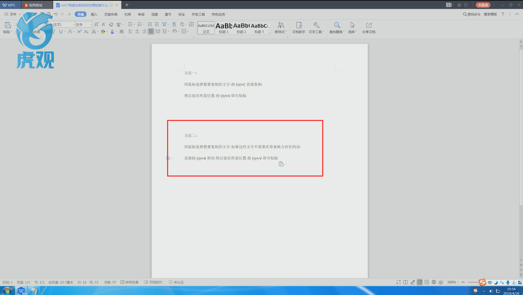
Task: Click the subscript X₂ icon
Action: coord(86,32)
